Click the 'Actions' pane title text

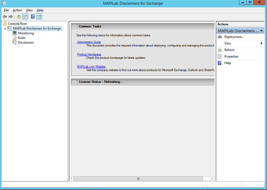point(223,24)
